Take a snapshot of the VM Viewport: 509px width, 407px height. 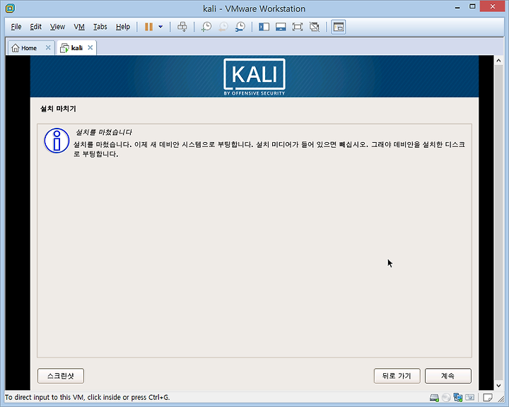(206, 27)
